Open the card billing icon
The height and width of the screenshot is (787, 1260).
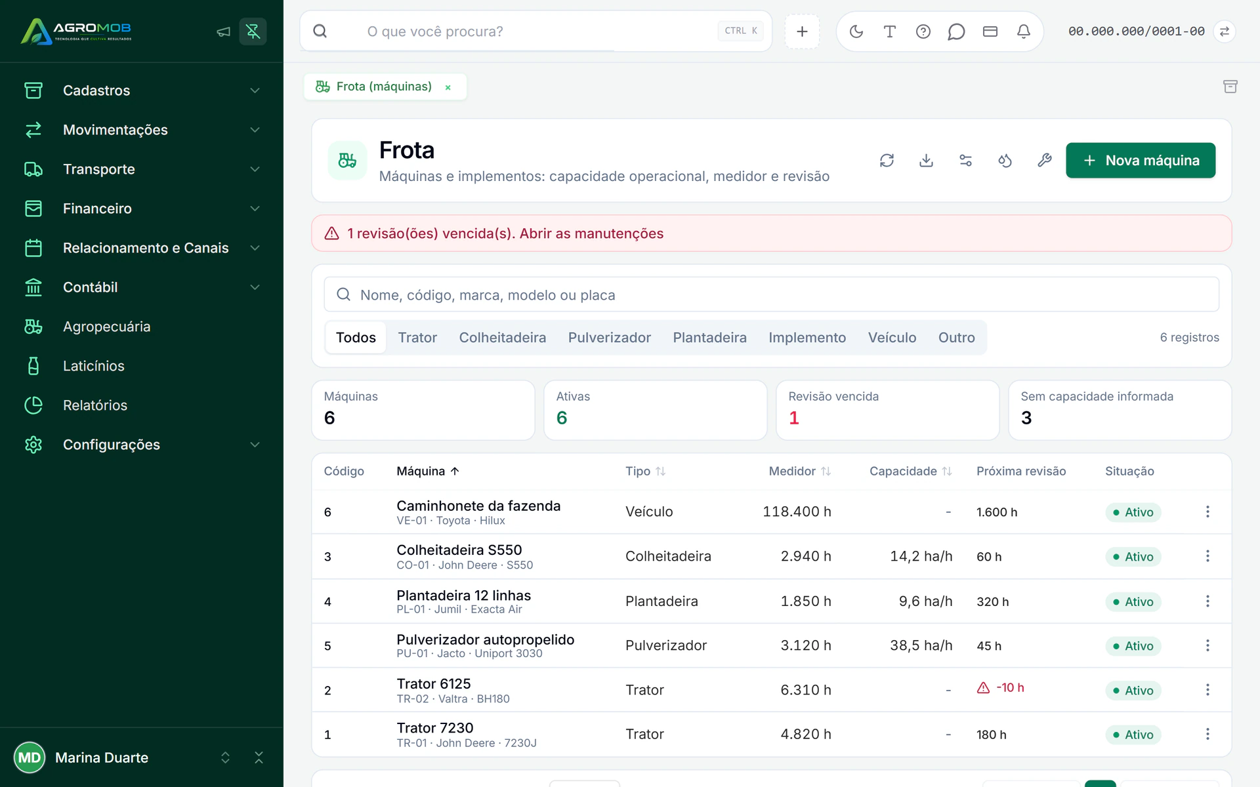click(990, 31)
